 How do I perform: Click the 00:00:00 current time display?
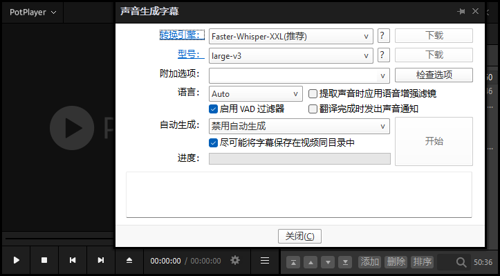pyautogui.click(x=165, y=261)
